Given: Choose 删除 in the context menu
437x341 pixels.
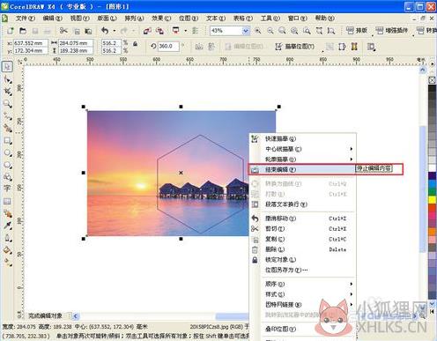Looking at the screenshot, I should [x=302, y=249].
